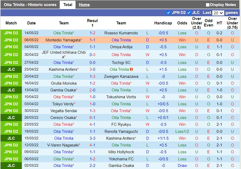Open Tokyo Verdy team link

(63, 104)
